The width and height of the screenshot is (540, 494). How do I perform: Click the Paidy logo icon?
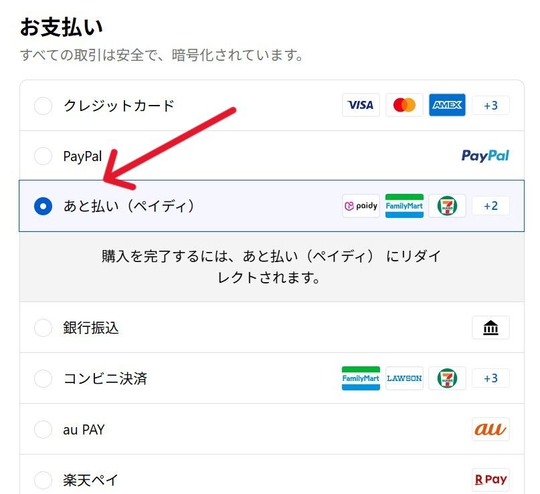coord(361,206)
